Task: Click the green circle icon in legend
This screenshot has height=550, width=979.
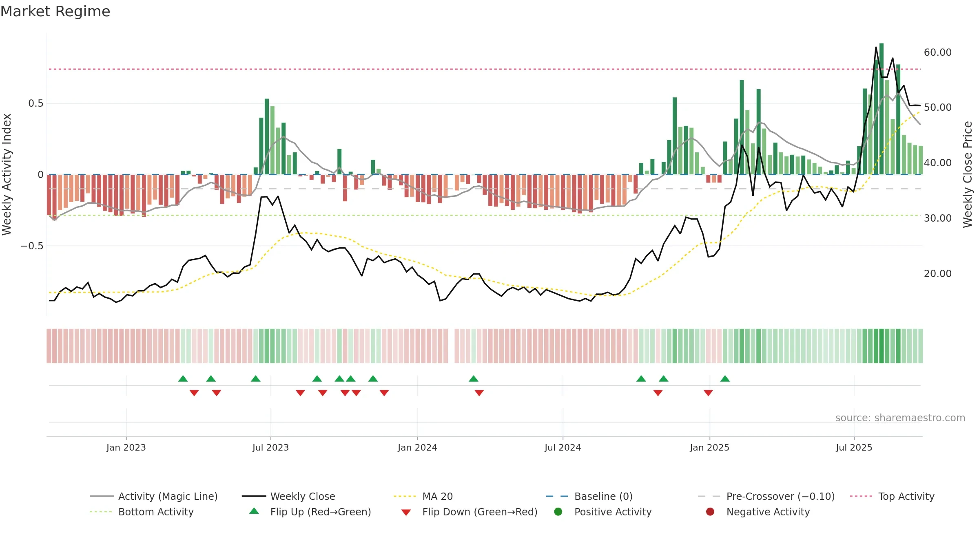Action: pos(558,512)
